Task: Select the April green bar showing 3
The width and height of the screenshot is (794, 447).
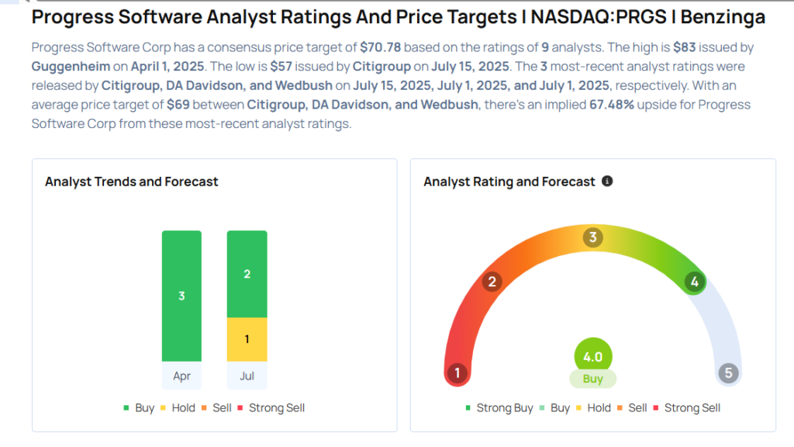Action: coord(181,296)
